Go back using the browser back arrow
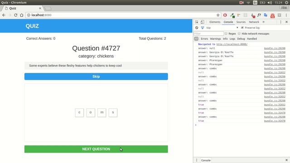290x163 pixels. (4, 15)
